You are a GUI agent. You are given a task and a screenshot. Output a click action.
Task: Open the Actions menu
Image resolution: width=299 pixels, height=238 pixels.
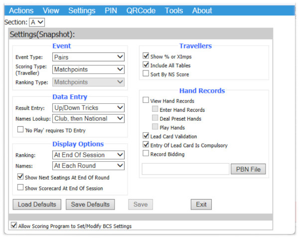[x=21, y=10]
